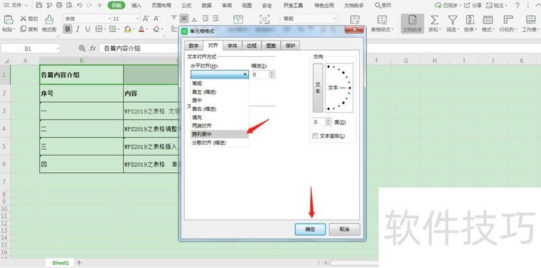Confirm dialog with 确定 button
Viewport: 541px width, 268px height.
(x=310, y=230)
